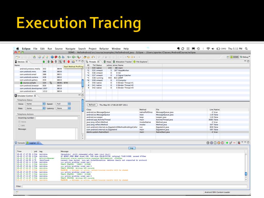Select the course.sample process row

pos(48,83)
